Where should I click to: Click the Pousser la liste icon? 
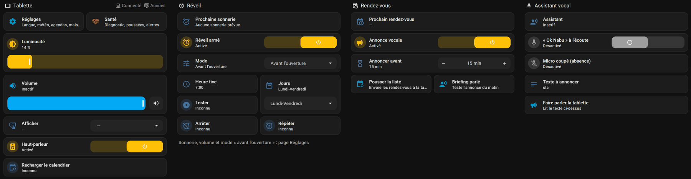pyautogui.click(x=360, y=84)
